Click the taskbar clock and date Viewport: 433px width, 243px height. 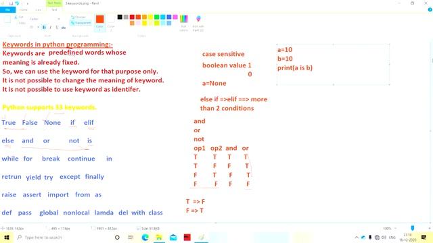(407, 237)
